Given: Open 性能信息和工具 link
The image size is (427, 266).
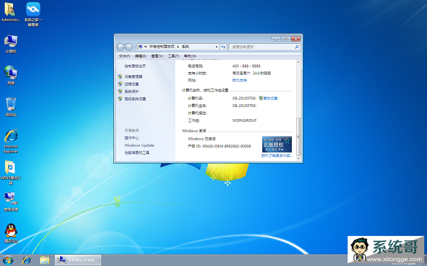Looking at the screenshot, I should click(x=137, y=153).
